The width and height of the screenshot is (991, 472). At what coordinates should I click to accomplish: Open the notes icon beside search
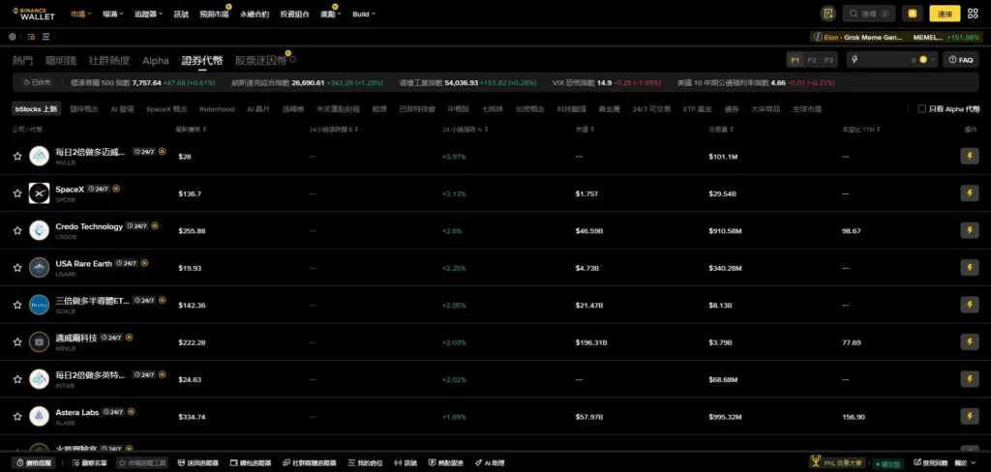(828, 14)
